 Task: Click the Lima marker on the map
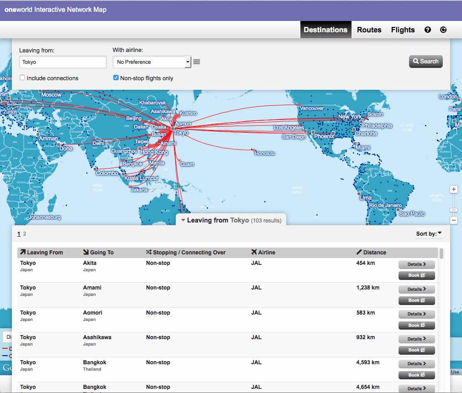[359, 194]
